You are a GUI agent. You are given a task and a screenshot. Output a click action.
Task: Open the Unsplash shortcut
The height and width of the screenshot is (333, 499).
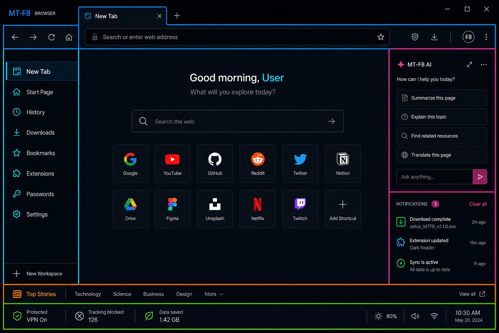215,209
